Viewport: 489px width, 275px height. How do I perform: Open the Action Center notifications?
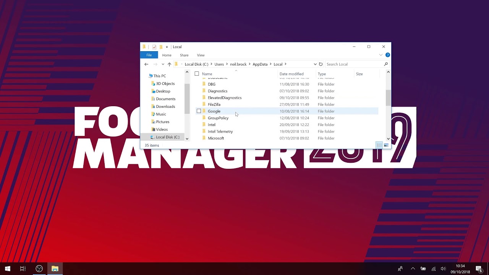479,269
